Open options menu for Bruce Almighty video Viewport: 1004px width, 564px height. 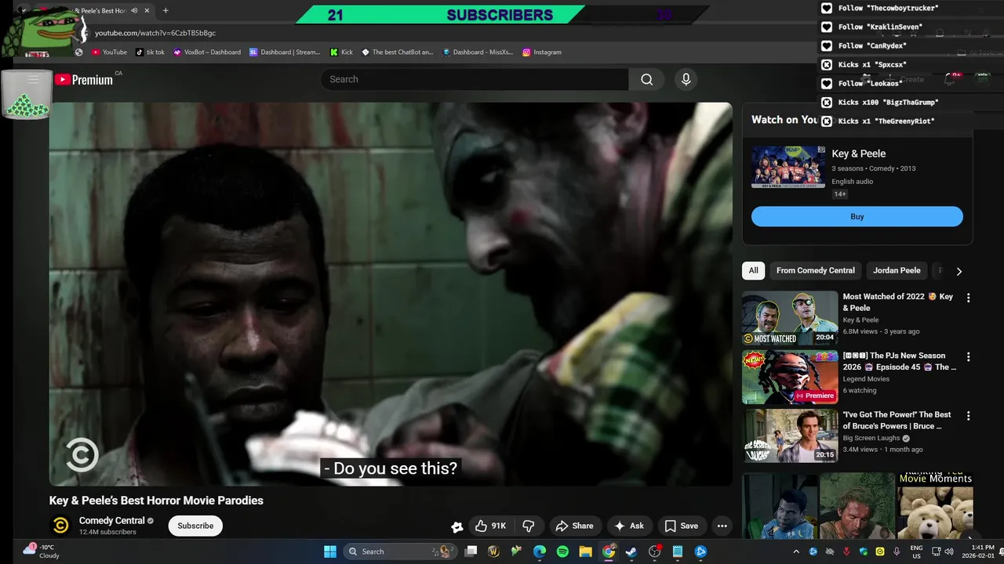click(968, 416)
